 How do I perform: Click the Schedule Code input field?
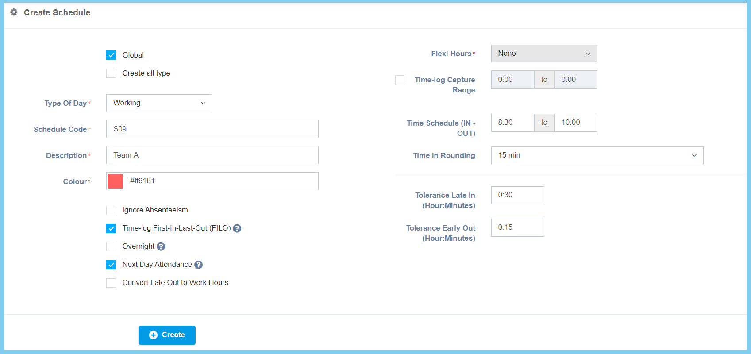212,129
